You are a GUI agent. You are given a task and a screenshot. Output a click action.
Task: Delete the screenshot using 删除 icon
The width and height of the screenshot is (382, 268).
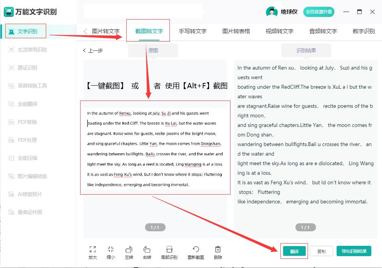(218, 252)
